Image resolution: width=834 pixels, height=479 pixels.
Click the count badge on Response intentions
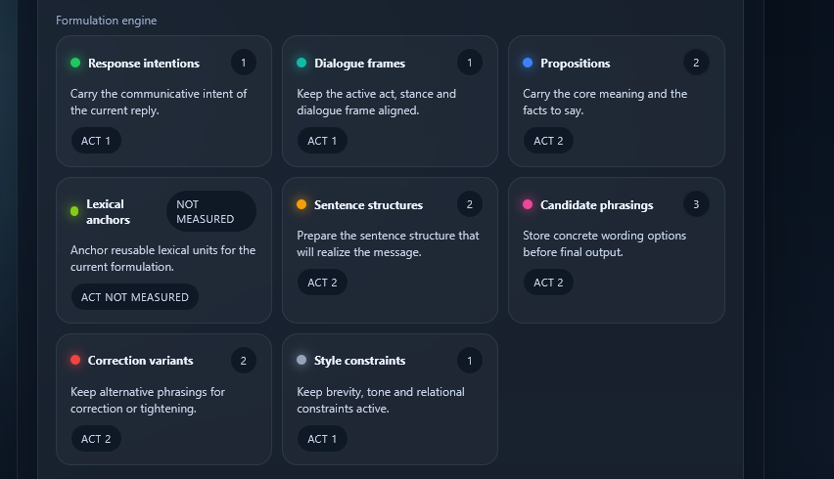pyautogui.click(x=243, y=63)
